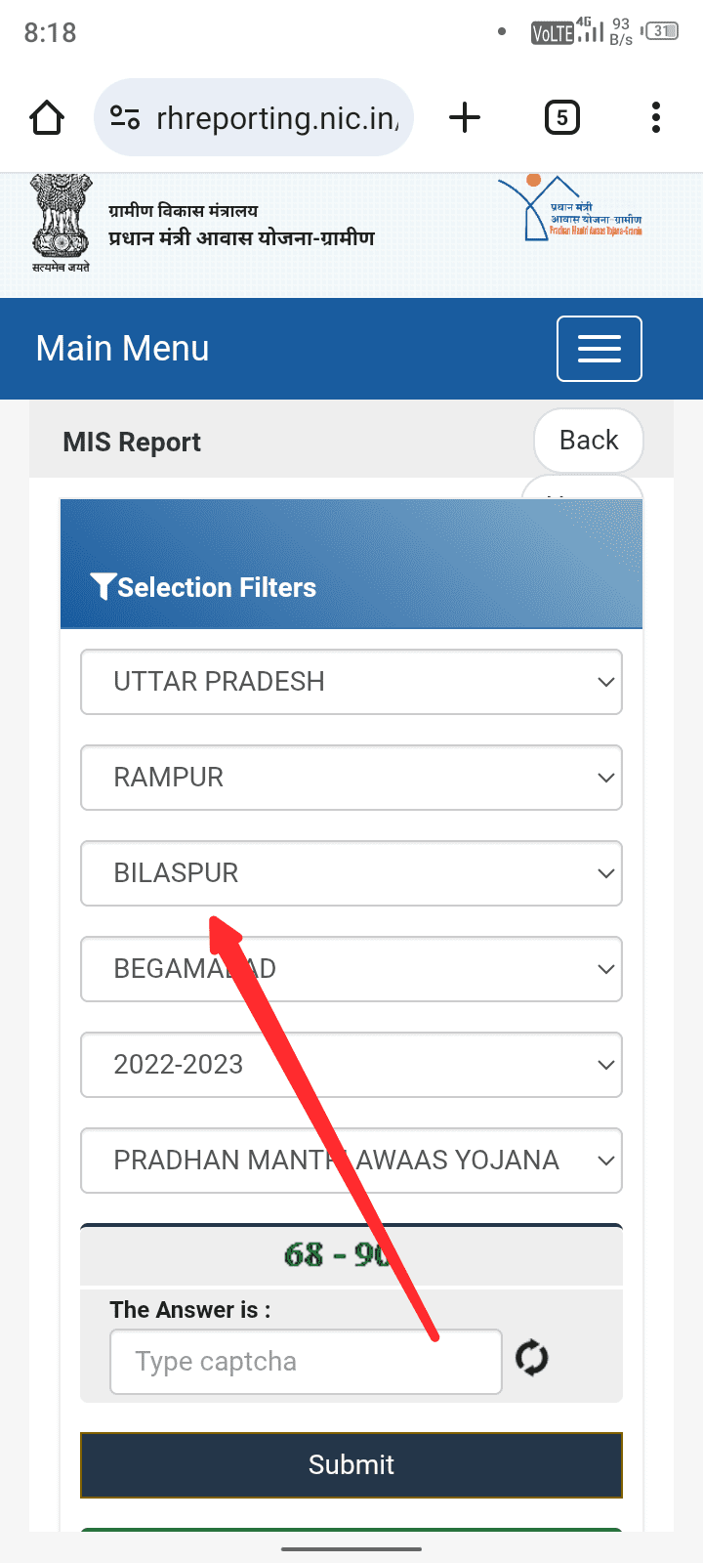
Task: Tap the browser home icon
Action: pos(47,118)
